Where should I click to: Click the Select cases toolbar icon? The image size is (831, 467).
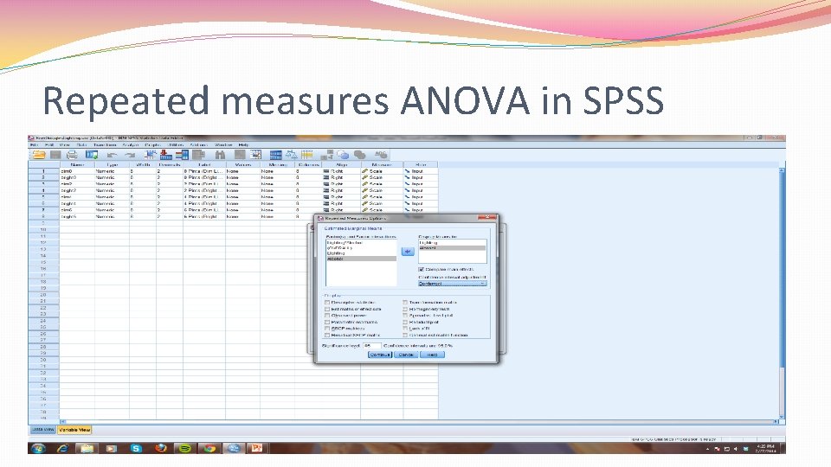click(306, 155)
